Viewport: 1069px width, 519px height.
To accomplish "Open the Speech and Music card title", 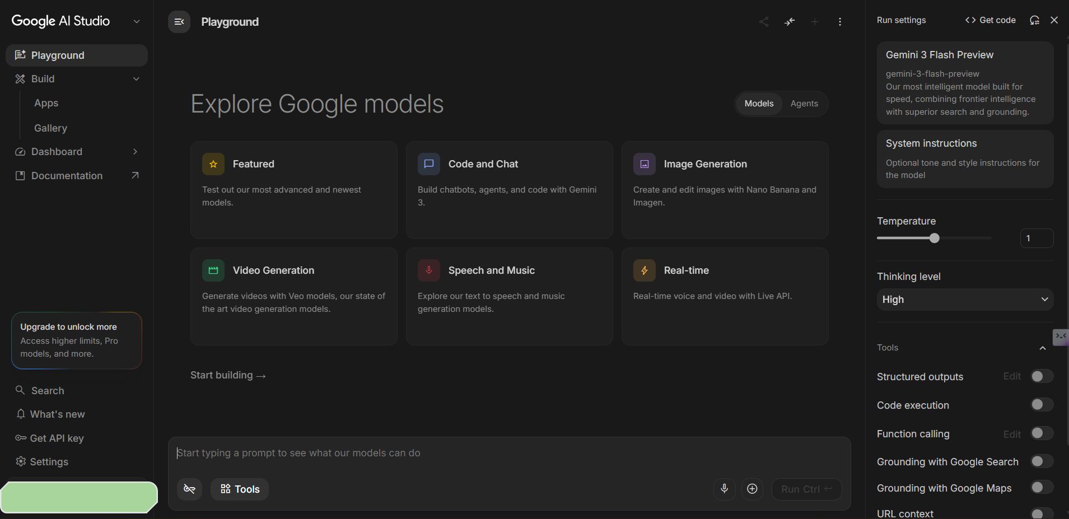I will [x=492, y=270].
